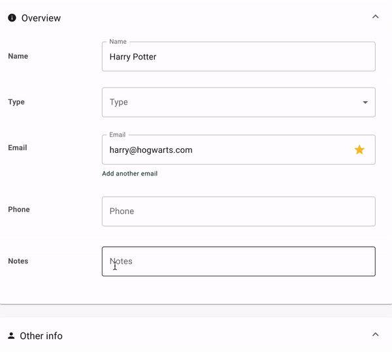Open the Type combo box placeholder text

pos(119,103)
